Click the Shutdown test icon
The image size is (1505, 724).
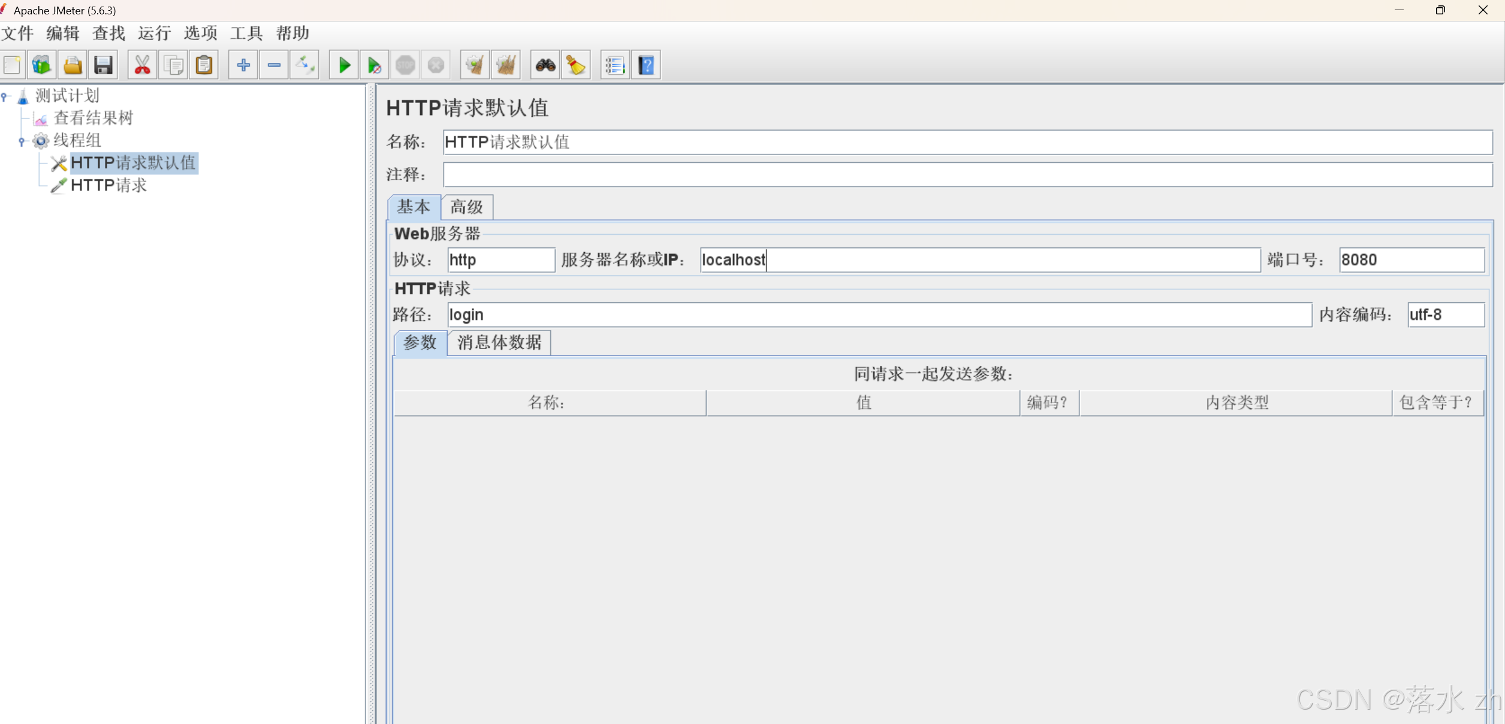point(436,65)
